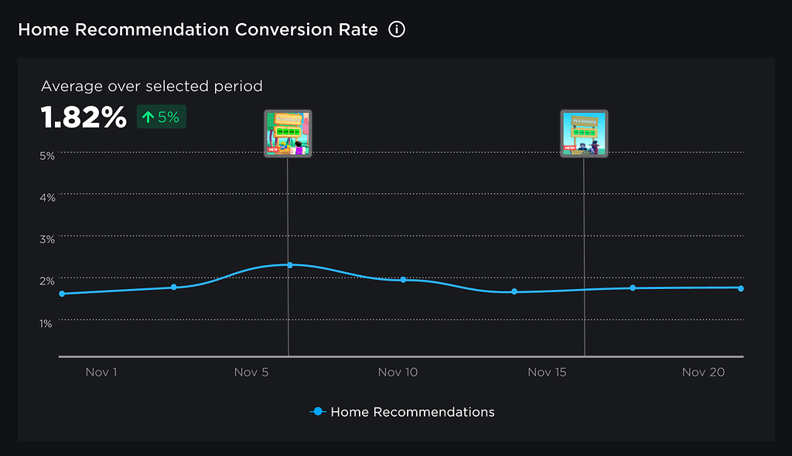Click the 5% gridline label on the axis
Screen dimensions: 792x456
click(46, 155)
